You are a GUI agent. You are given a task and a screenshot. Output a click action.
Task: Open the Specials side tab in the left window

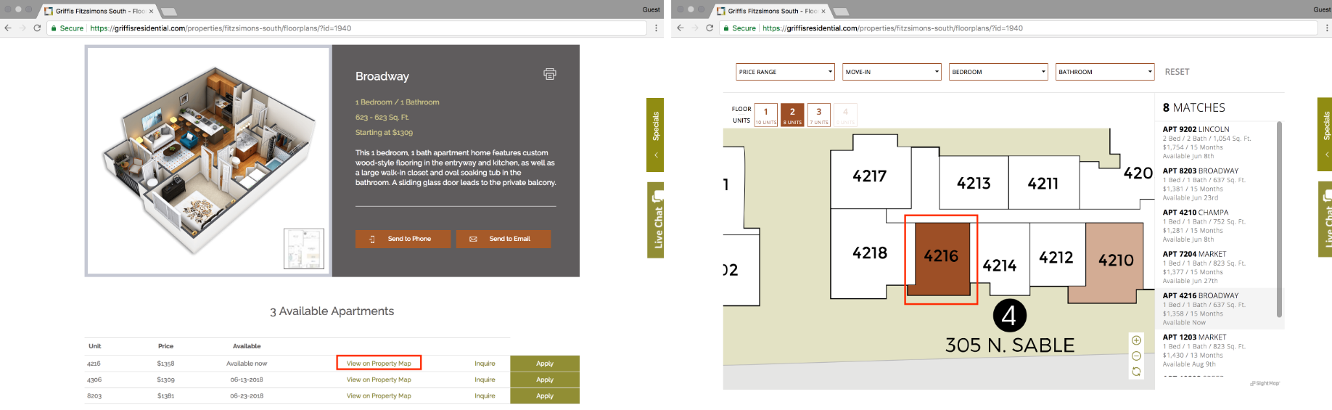(x=655, y=135)
